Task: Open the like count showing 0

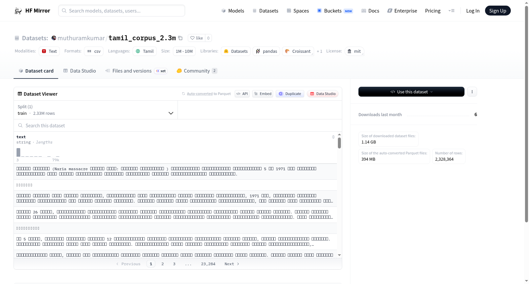Action: pyautogui.click(x=208, y=38)
